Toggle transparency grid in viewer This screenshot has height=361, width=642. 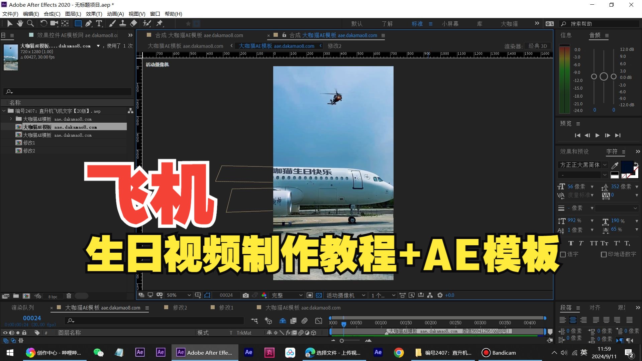[319, 295]
